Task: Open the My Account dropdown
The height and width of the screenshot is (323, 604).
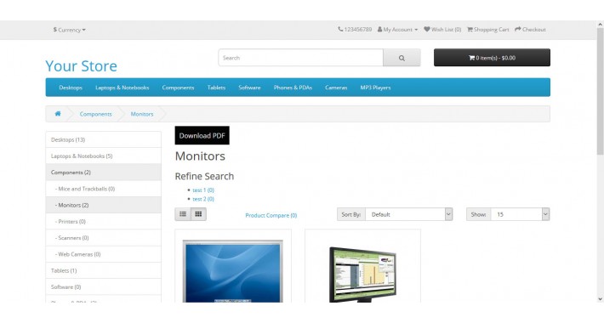Action: point(397,29)
